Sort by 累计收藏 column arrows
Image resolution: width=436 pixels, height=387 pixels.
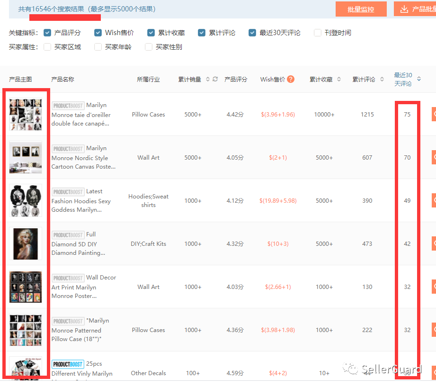[339, 79]
